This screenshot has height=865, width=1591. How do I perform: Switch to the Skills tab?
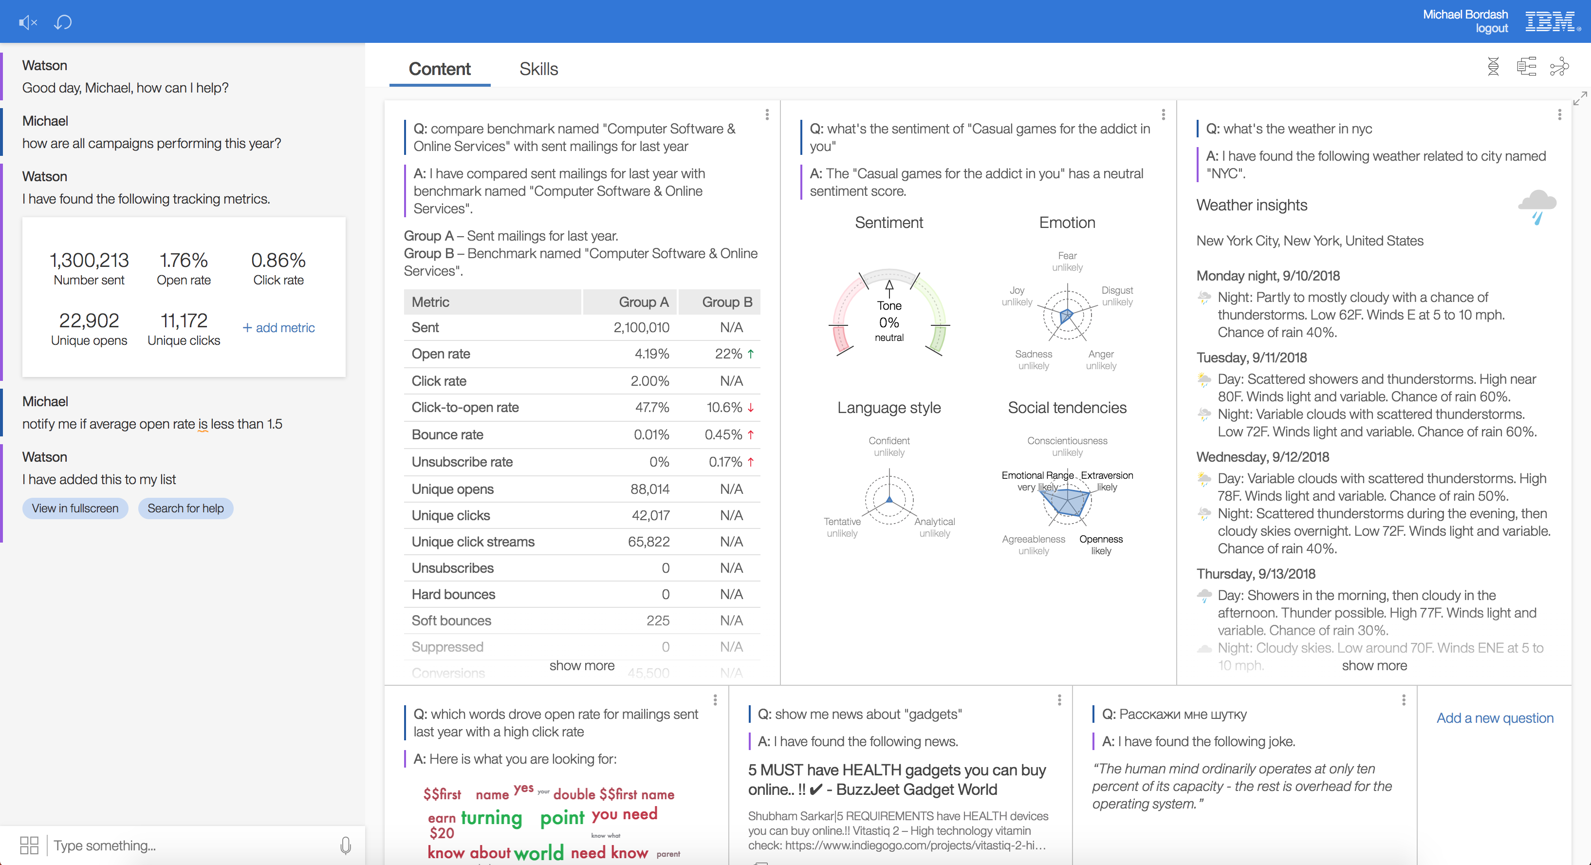[x=537, y=68]
